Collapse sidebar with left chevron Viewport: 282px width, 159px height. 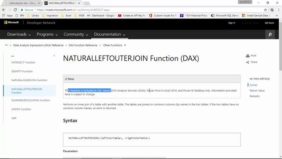54,56
